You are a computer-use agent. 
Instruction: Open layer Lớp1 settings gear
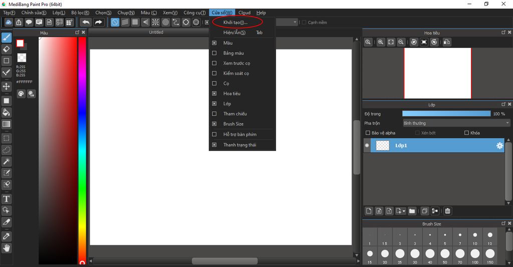pos(499,145)
